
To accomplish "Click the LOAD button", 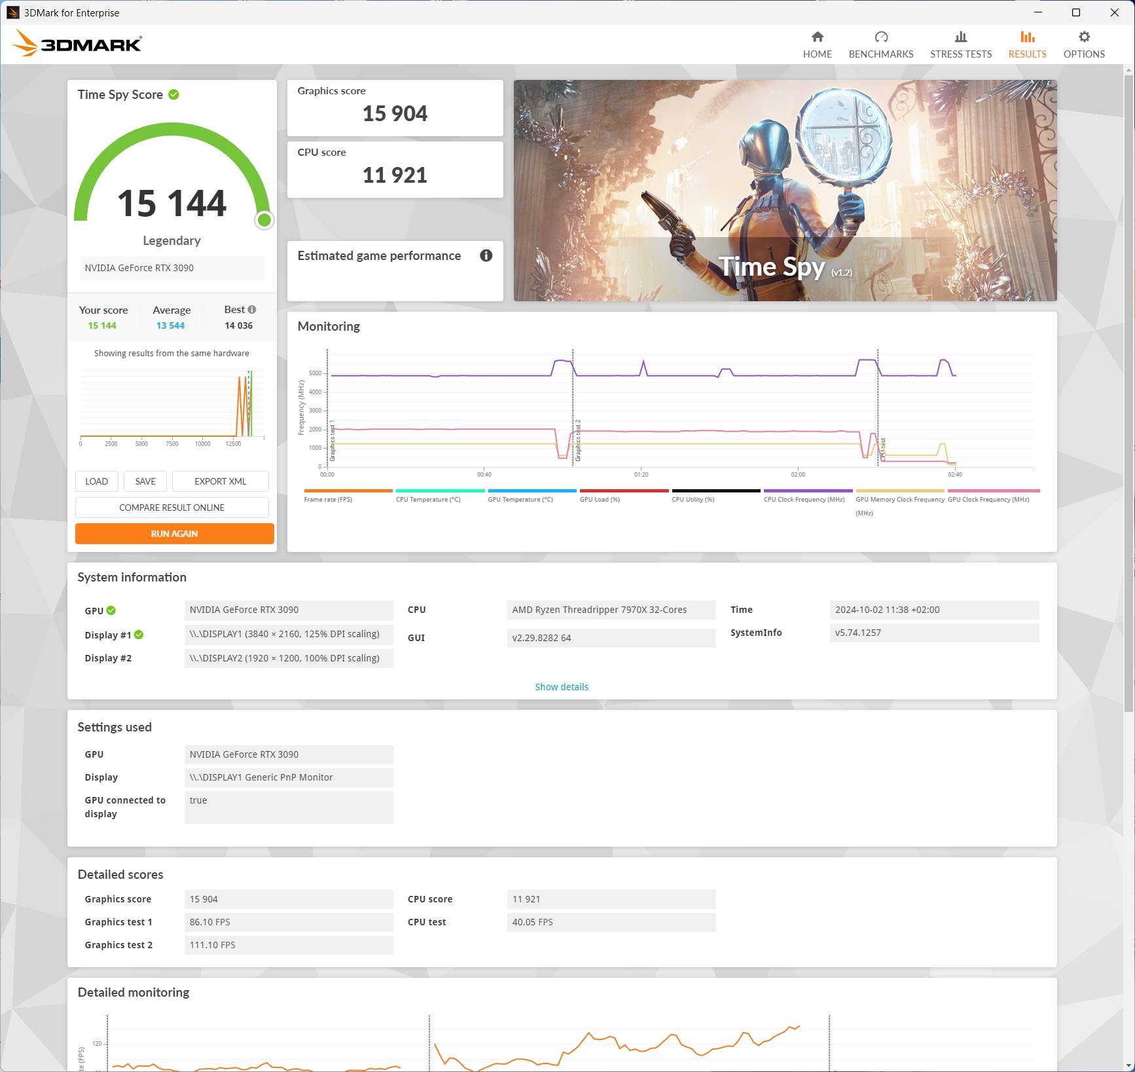I will (96, 481).
